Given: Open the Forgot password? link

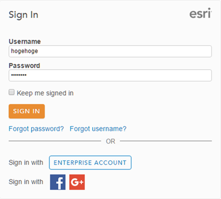Looking at the screenshot, I should pos(36,129).
